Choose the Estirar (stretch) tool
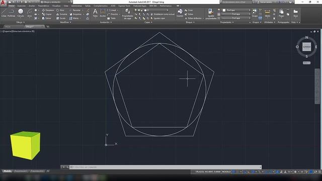This screenshot has height=181, width=322. point(47,18)
